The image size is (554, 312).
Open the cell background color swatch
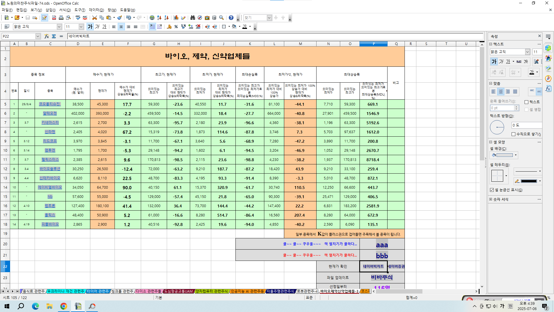(x=504, y=155)
